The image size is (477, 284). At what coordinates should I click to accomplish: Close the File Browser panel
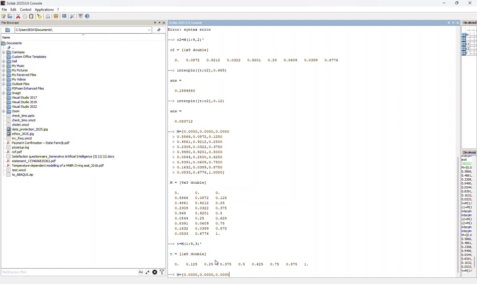pos(163,23)
